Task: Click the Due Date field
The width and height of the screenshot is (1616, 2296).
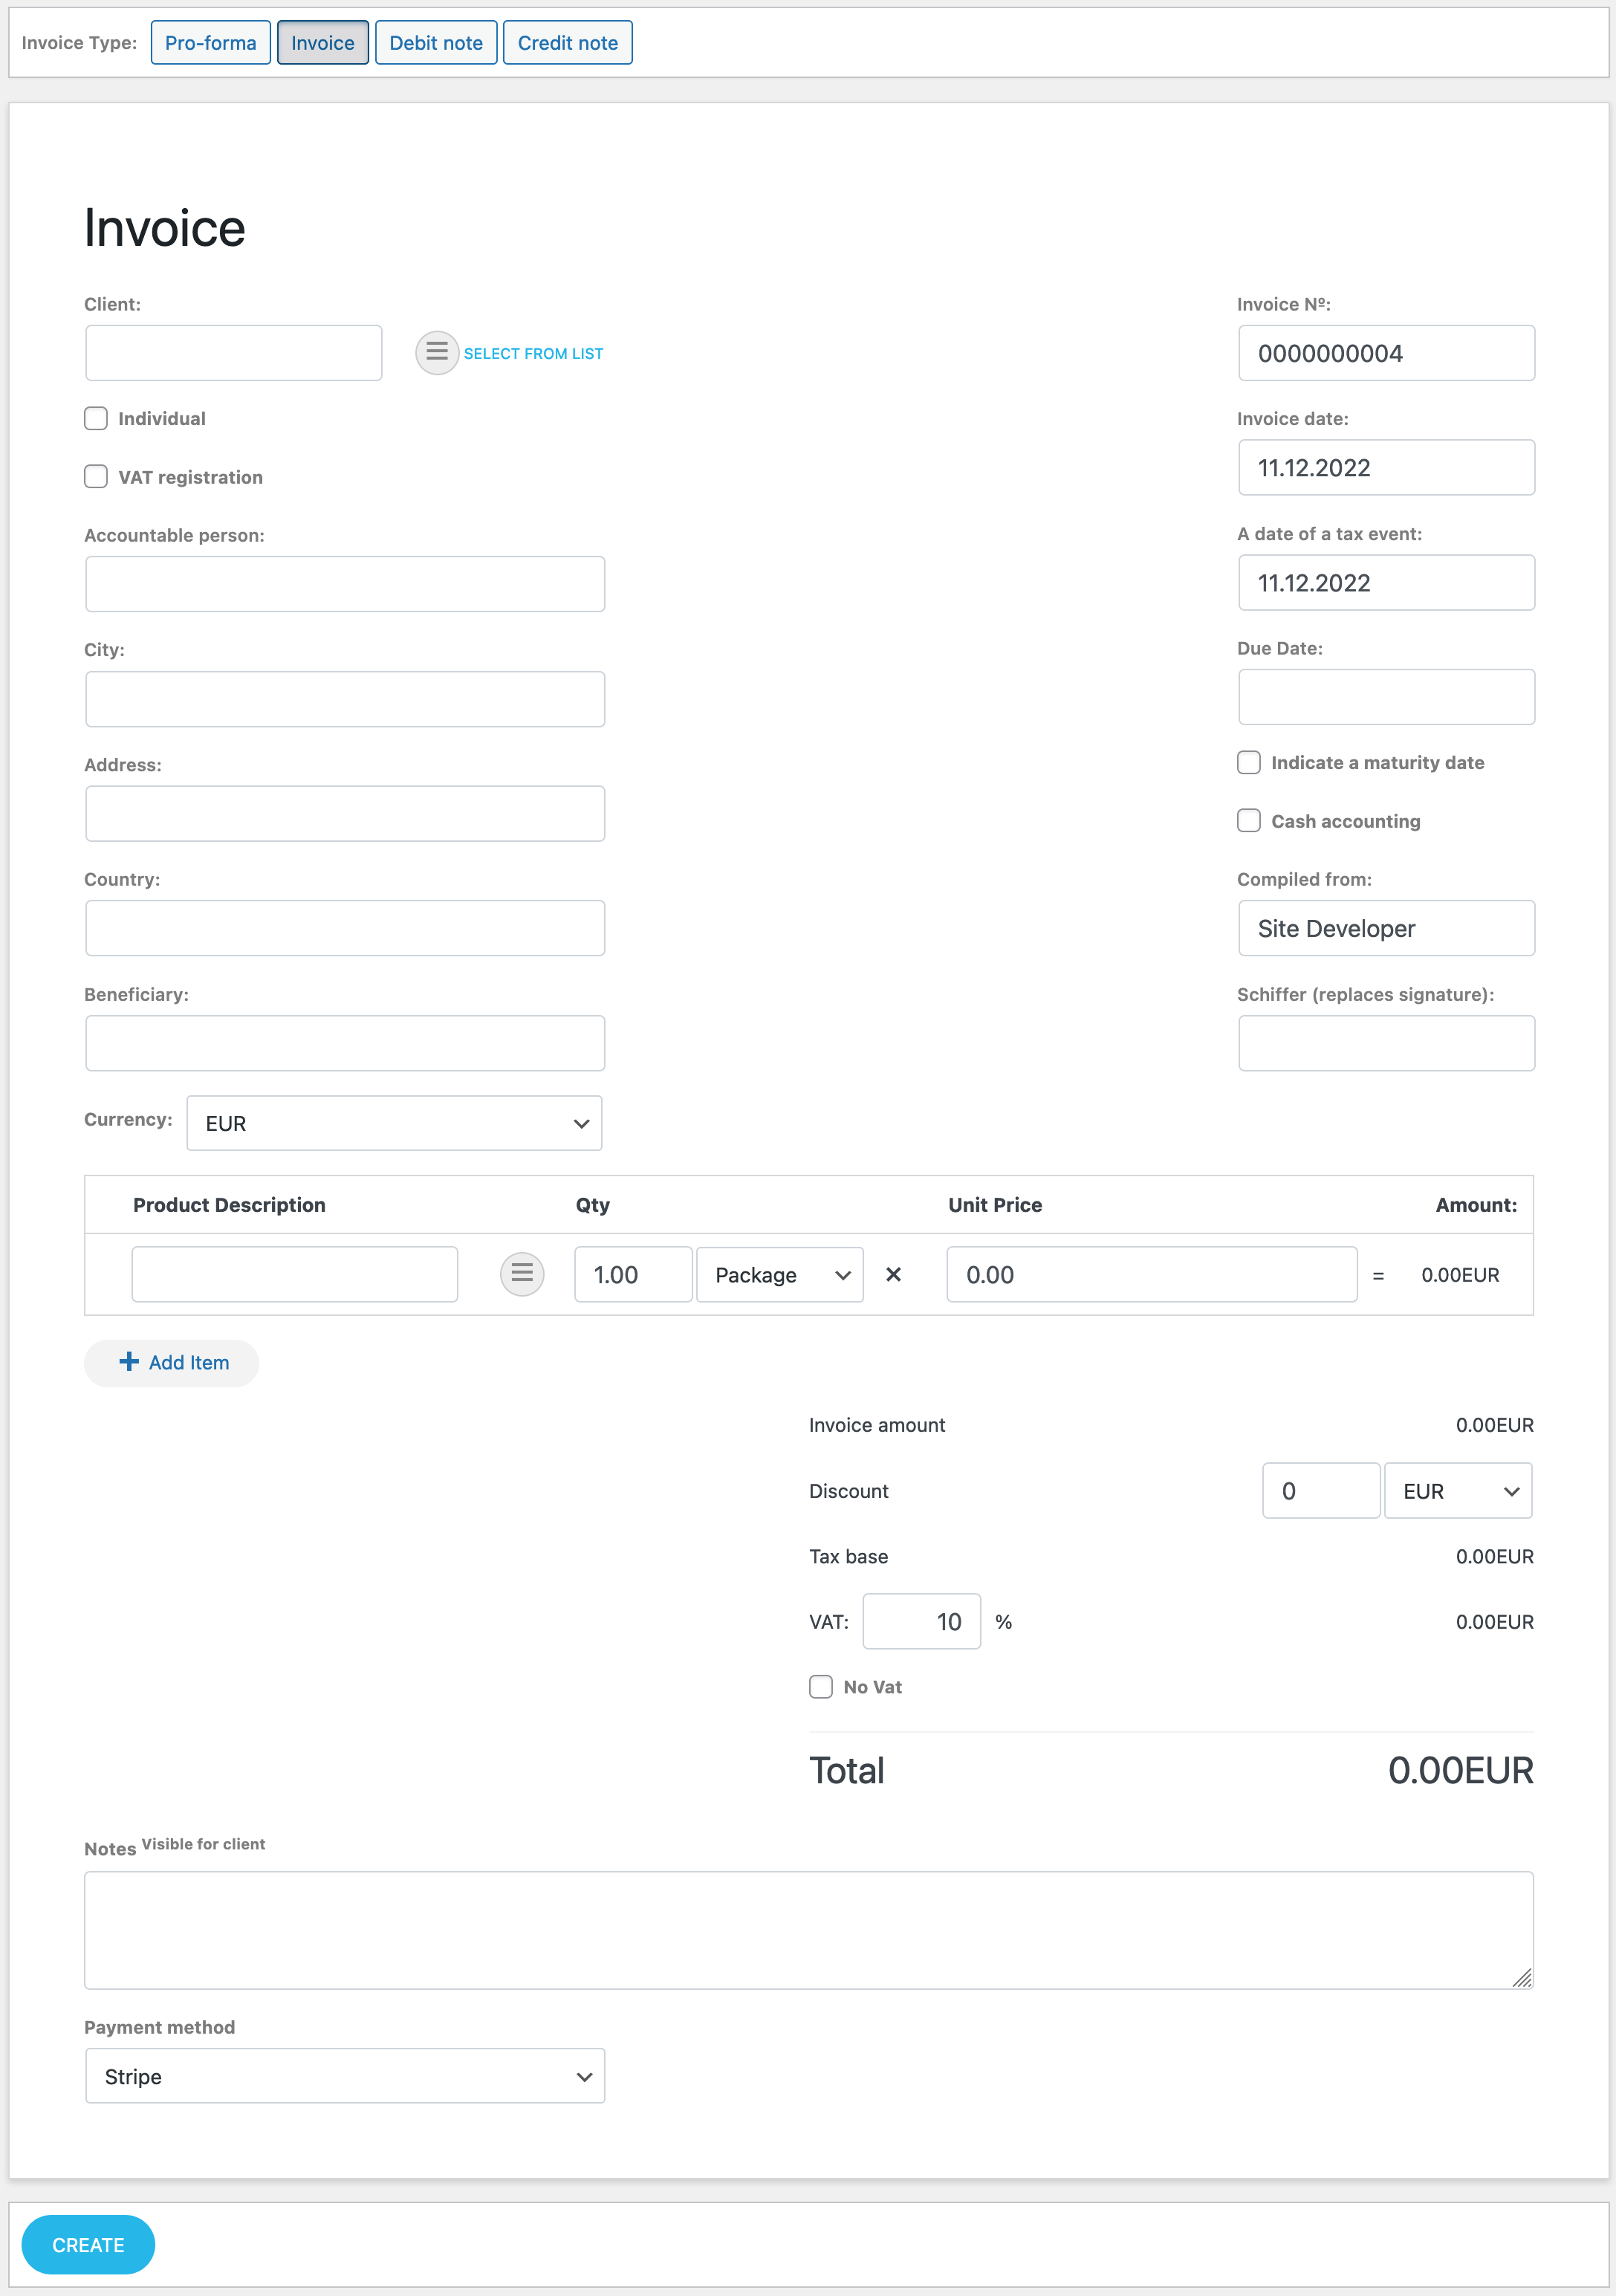Action: 1386,696
